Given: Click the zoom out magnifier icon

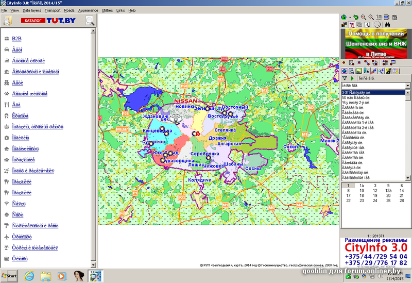Looking at the screenshot, I should (371, 17).
